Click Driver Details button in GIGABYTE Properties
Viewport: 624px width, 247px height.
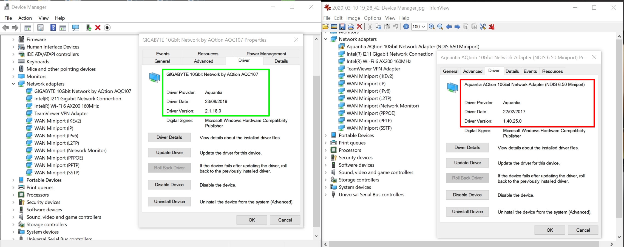[169, 137]
